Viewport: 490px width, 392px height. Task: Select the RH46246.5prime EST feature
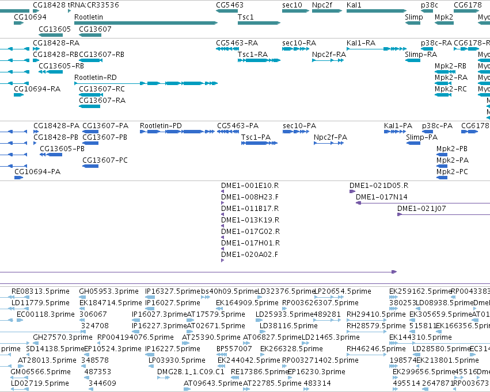[x=366, y=355]
